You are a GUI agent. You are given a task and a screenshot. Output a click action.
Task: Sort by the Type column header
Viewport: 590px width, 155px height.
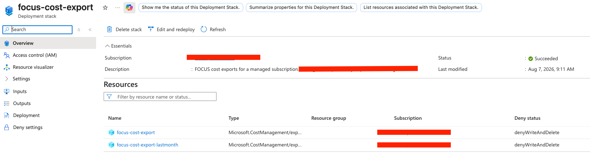click(x=234, y=118)
